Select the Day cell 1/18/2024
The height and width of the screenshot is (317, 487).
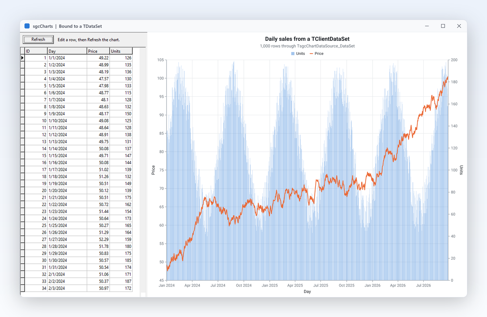[x=67, y=177]
